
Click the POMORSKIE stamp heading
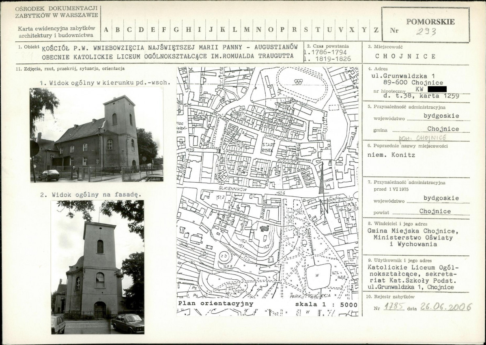click(x=430, y=22)
